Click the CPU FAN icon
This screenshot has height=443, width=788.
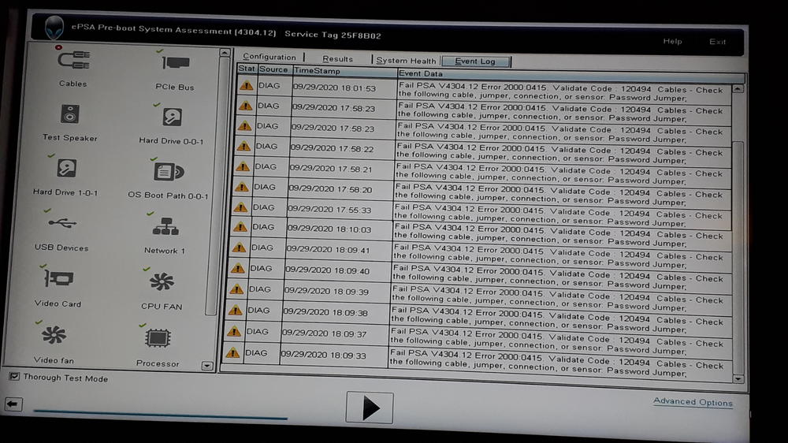click(x=162, y=283)
